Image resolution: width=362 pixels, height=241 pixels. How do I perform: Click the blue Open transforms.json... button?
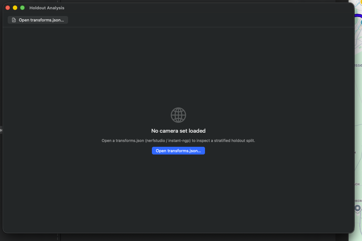[x=178, y=151]
